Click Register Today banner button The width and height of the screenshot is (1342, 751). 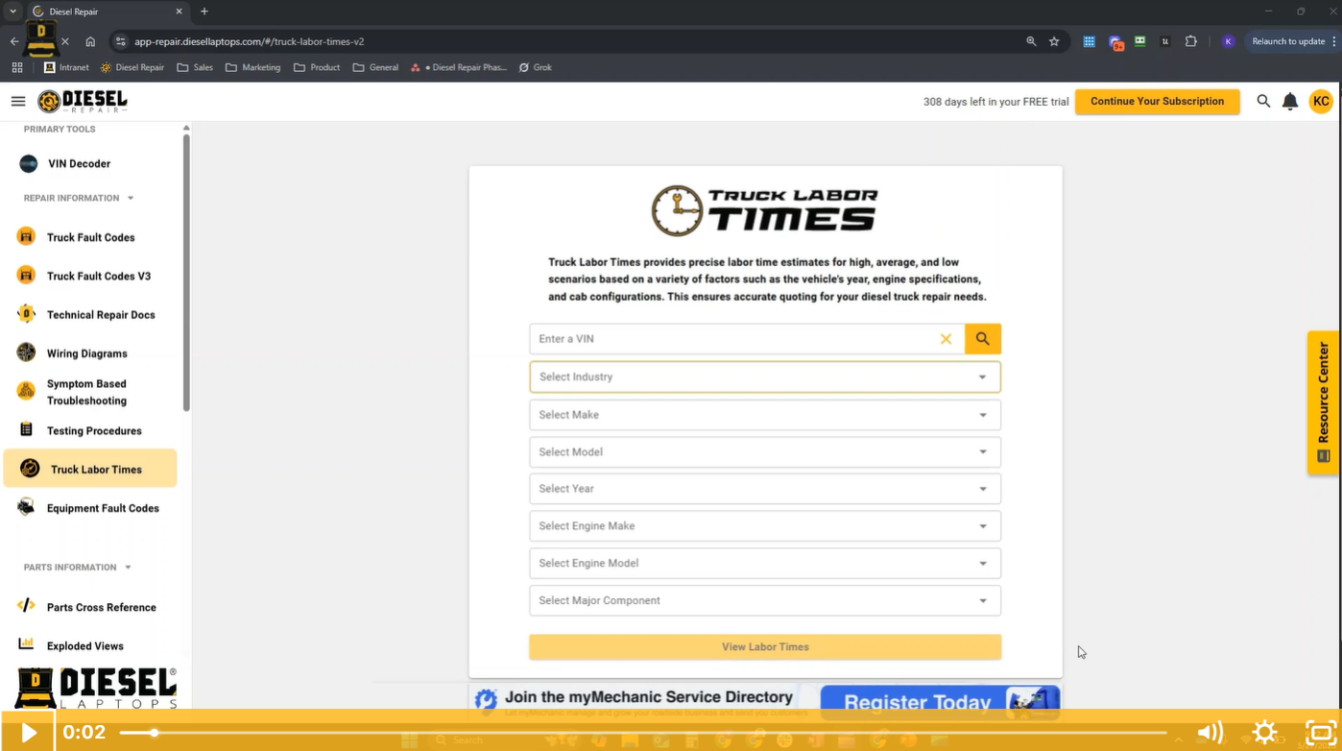point(940,701)
